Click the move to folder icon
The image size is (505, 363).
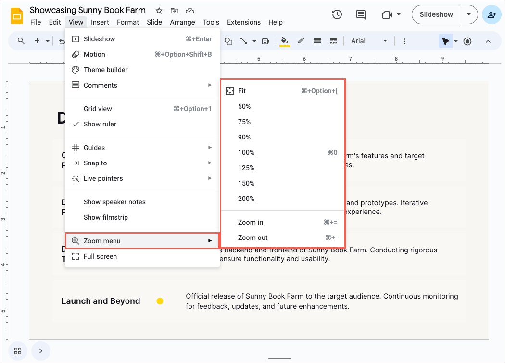175,11
